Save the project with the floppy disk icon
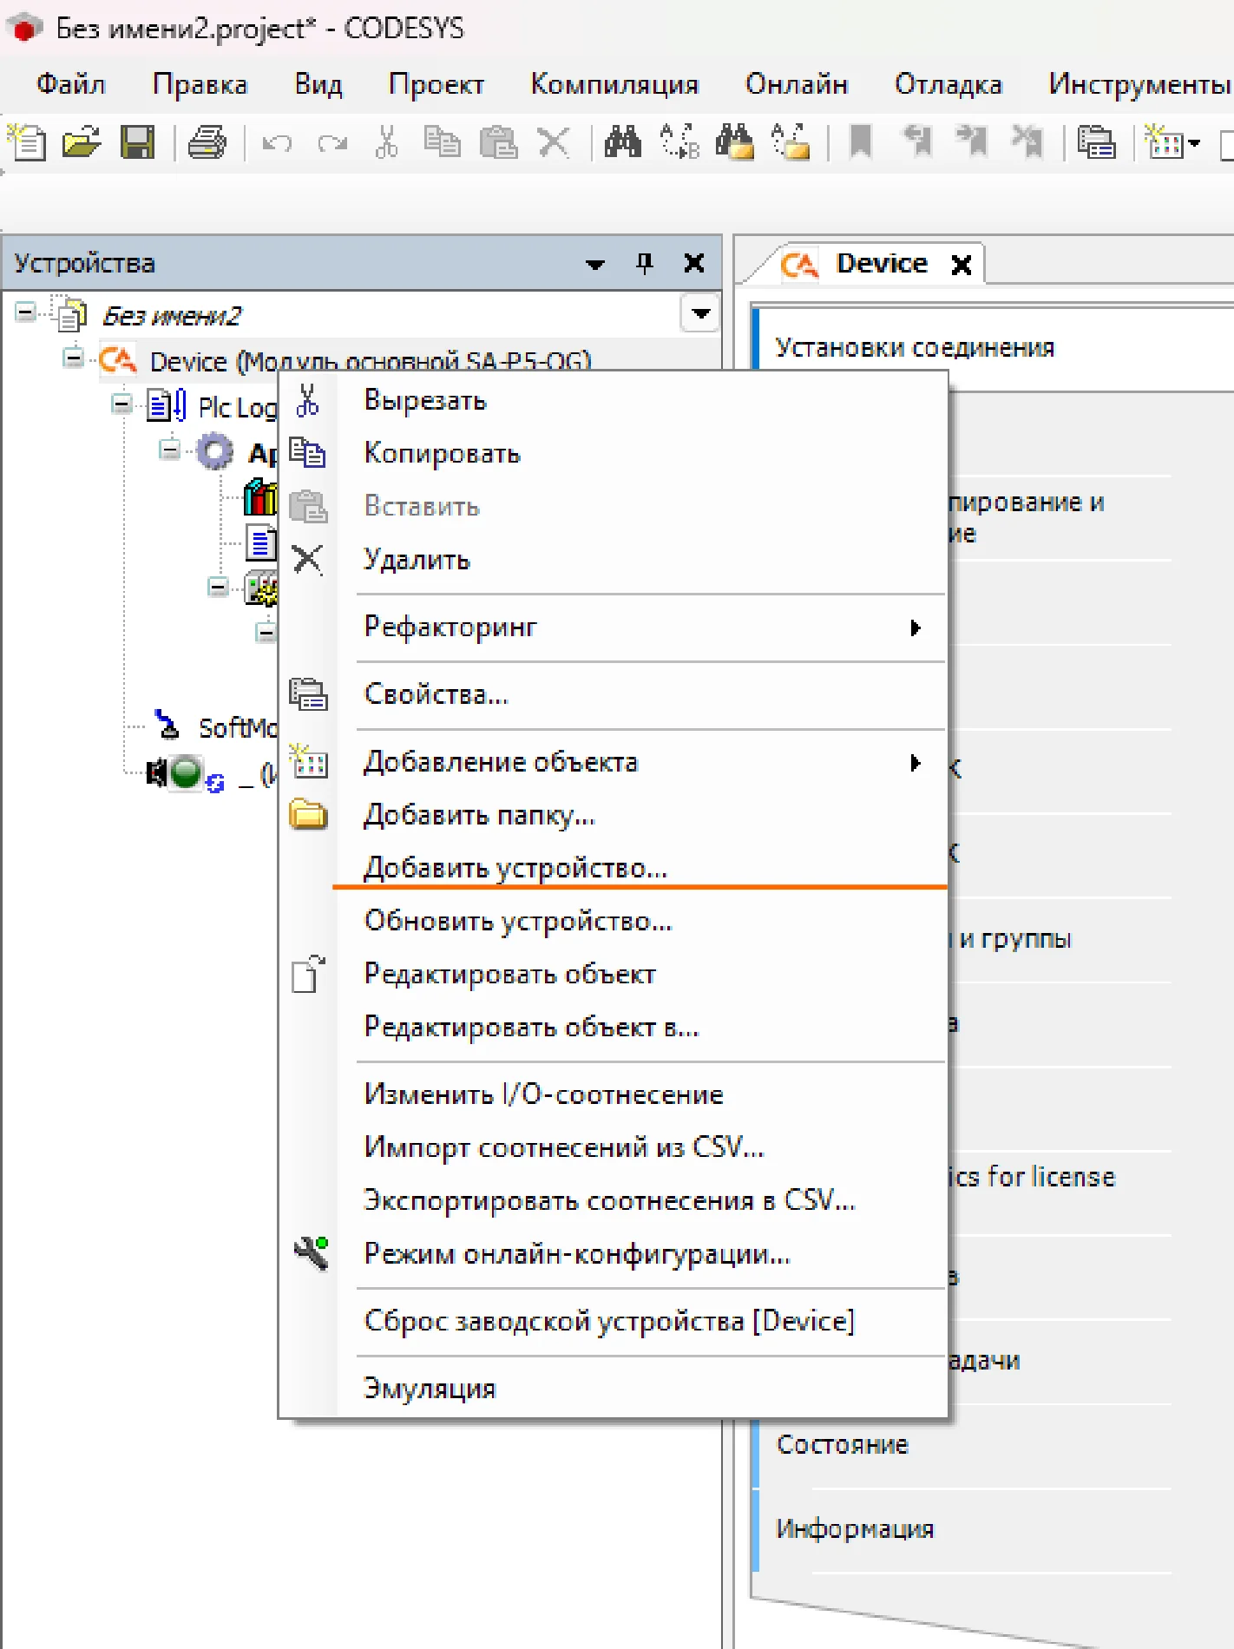 pos(137,141)
